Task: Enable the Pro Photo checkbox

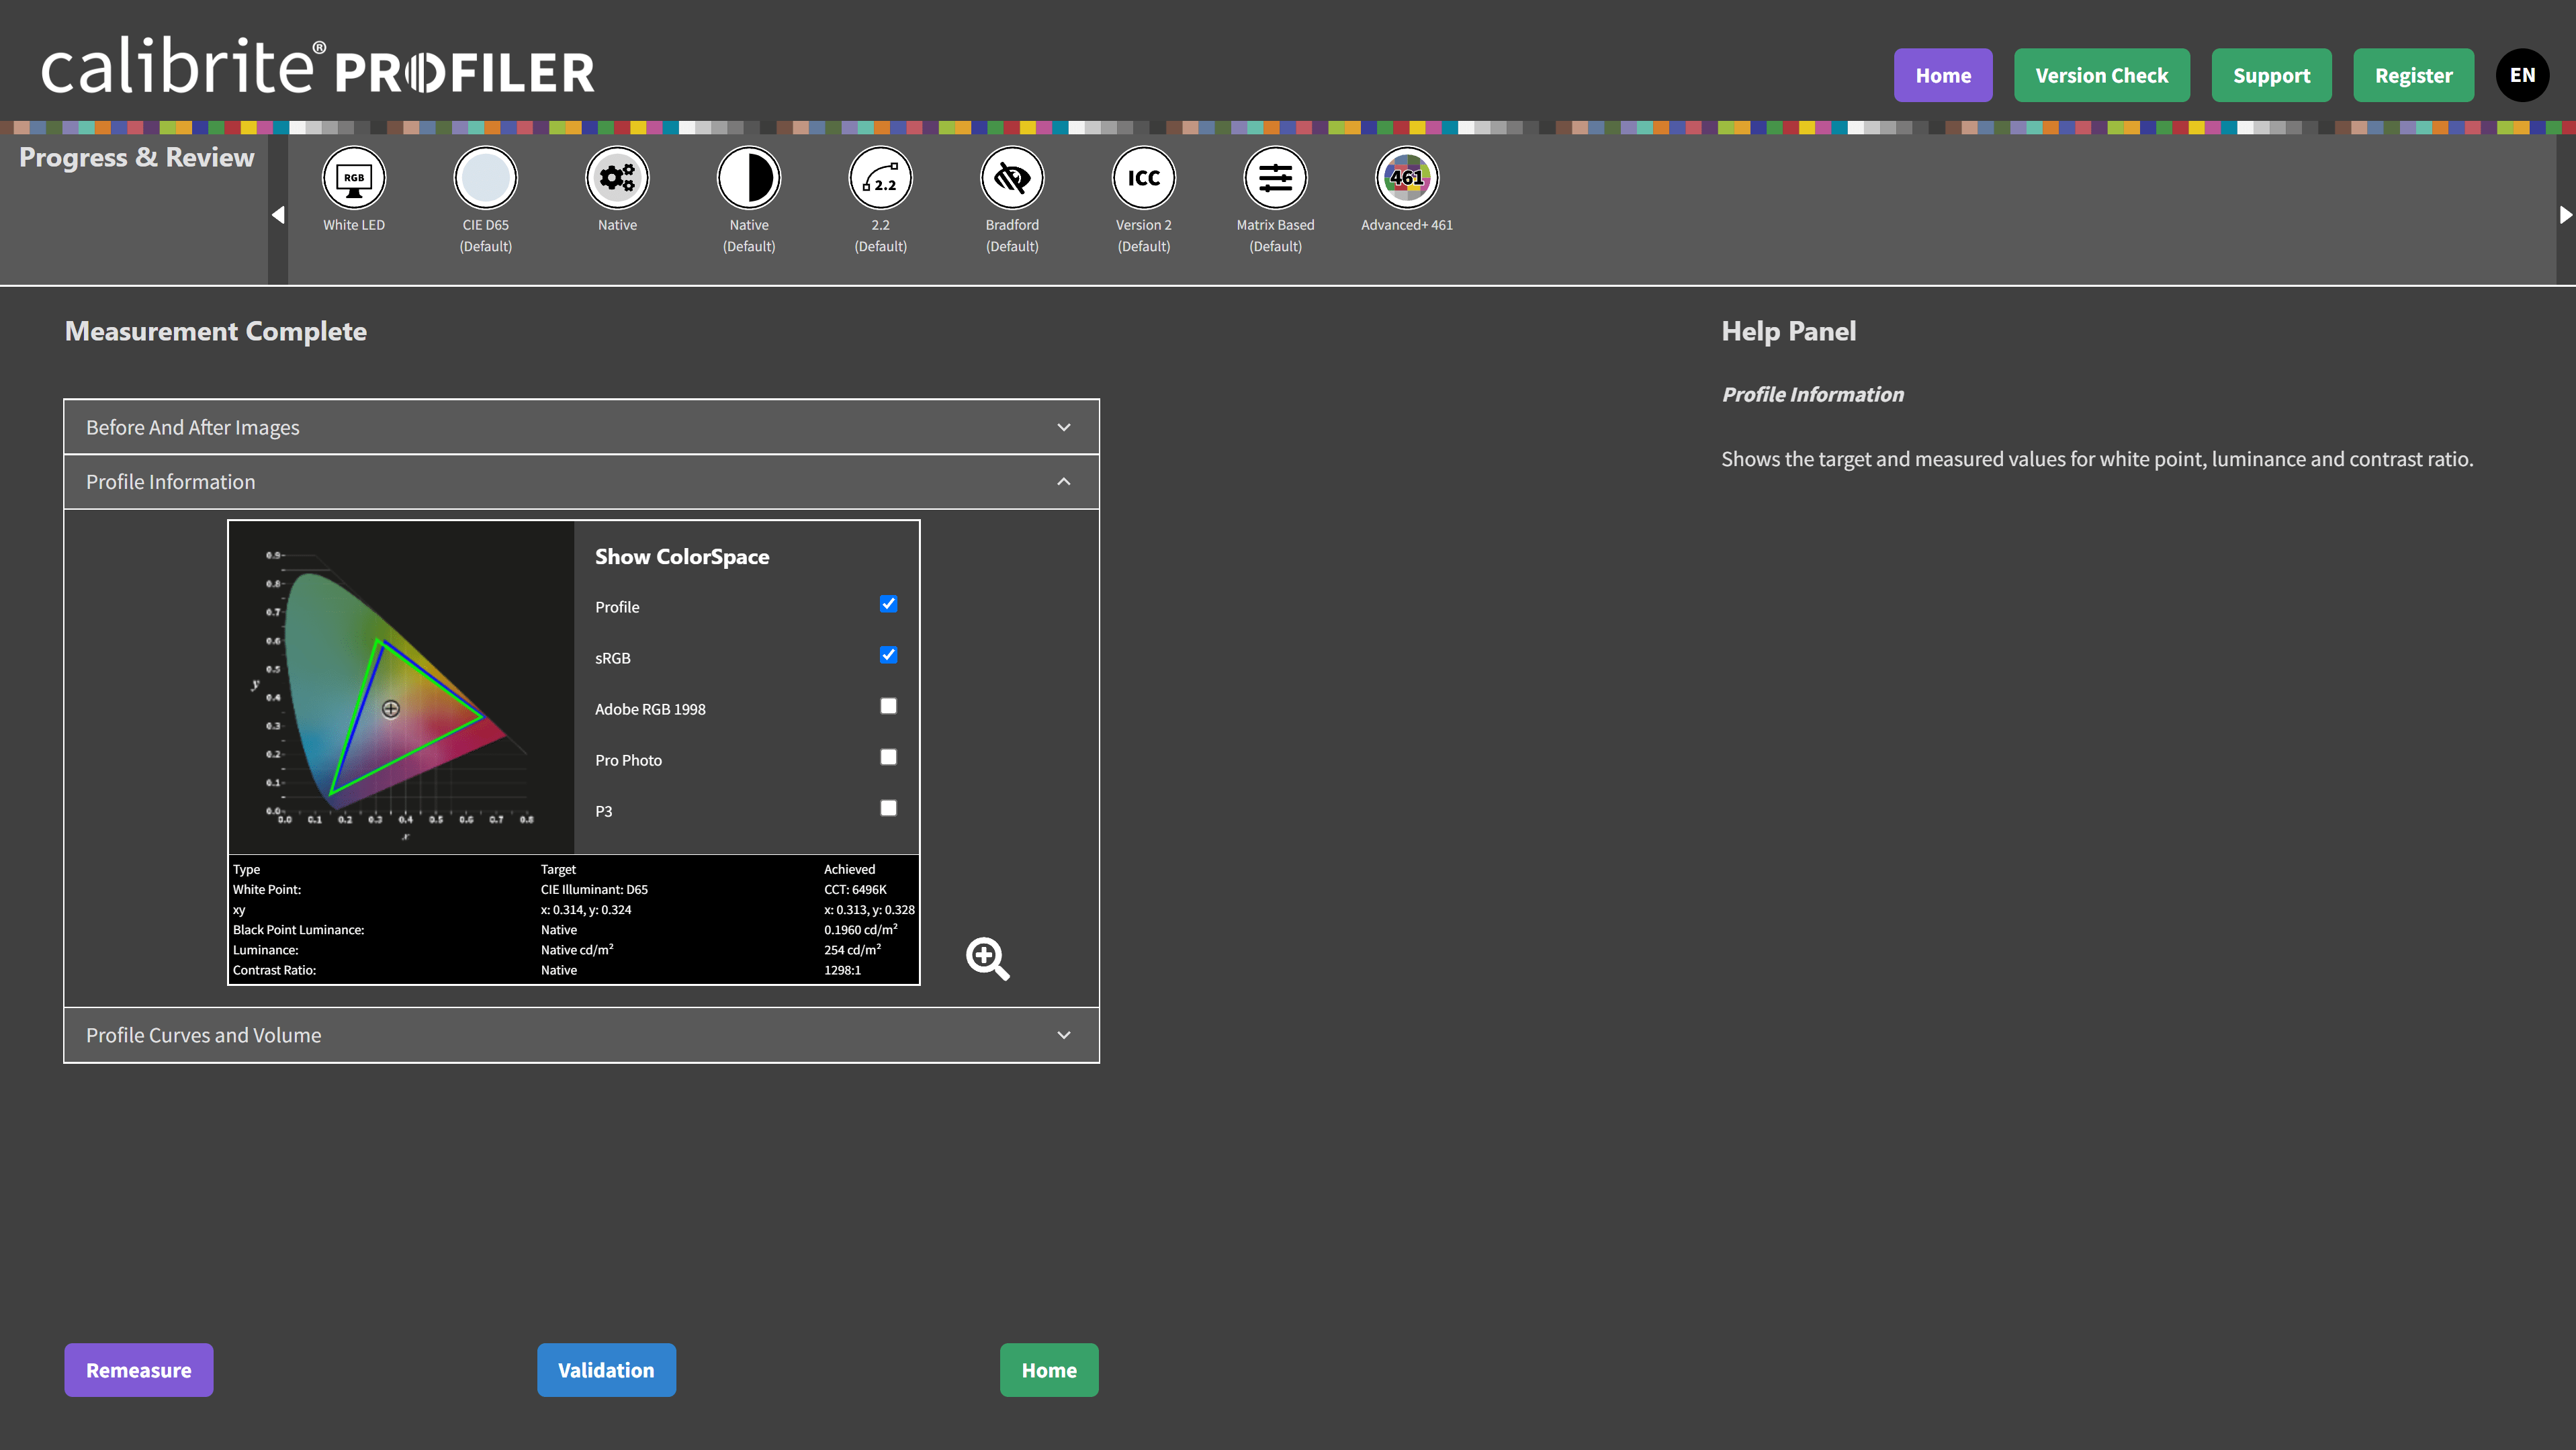Action: [888, 757]
